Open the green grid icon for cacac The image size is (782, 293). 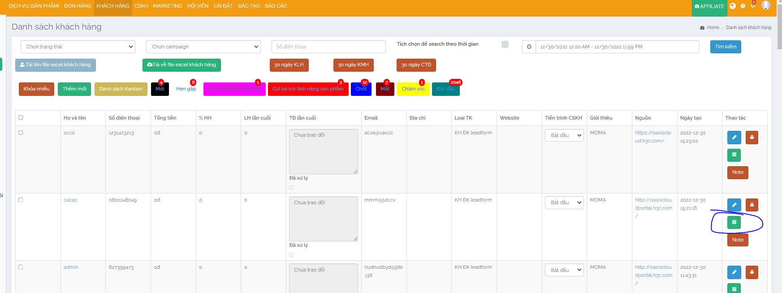[x=734, y=222]
